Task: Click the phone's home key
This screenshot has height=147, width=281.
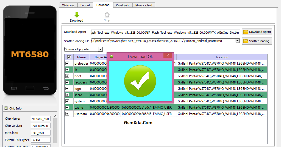Action: tap(30, 88)
